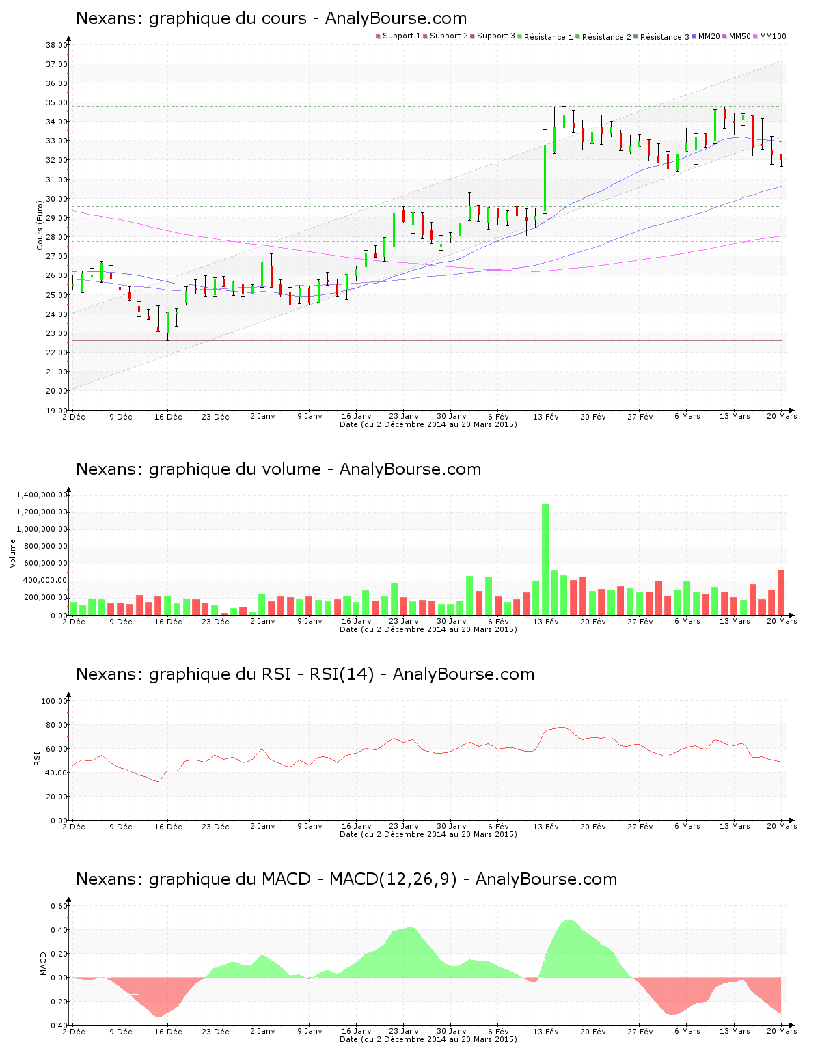Click the RSI peak near 80 after 13 Fév
The width and height of the screenshot is (820, 1059).
[562, 728]
